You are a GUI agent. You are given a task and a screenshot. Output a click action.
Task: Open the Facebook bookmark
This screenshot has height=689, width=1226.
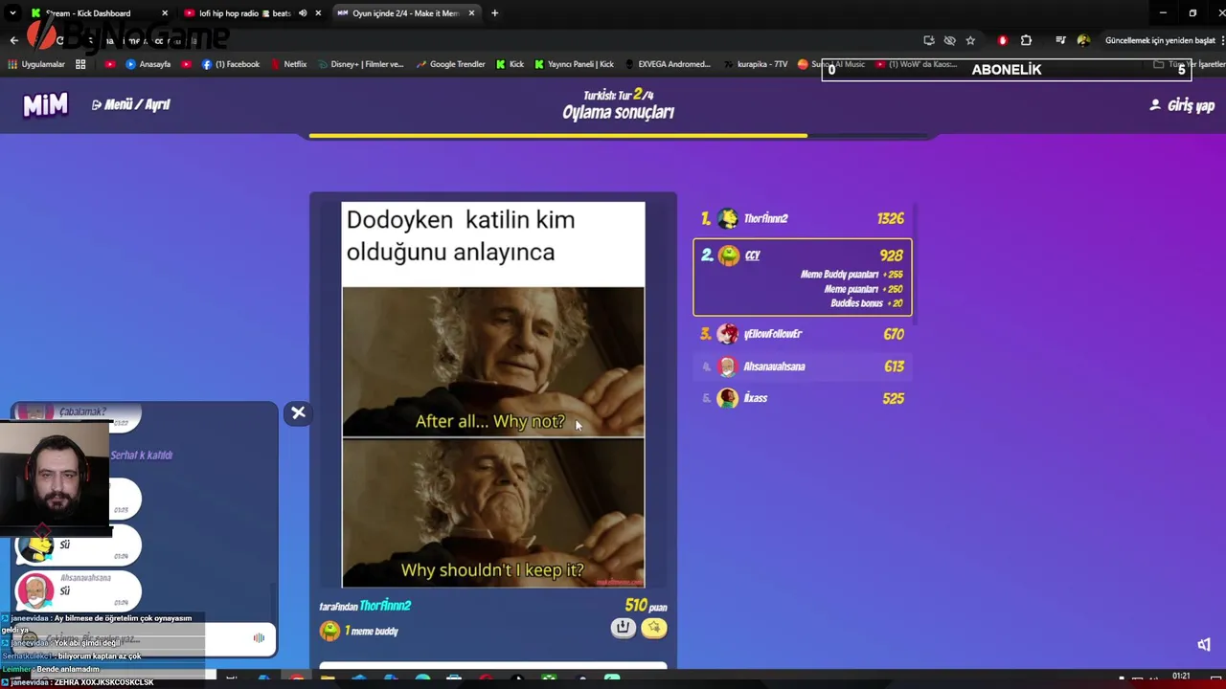click(x=231, y=64)
